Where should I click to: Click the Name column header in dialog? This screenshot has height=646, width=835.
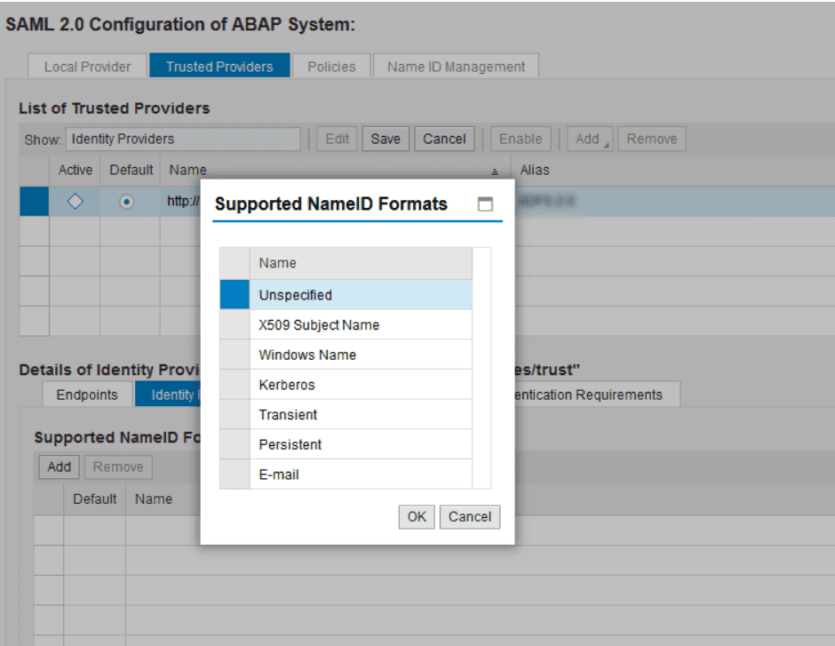coord(361,263)
